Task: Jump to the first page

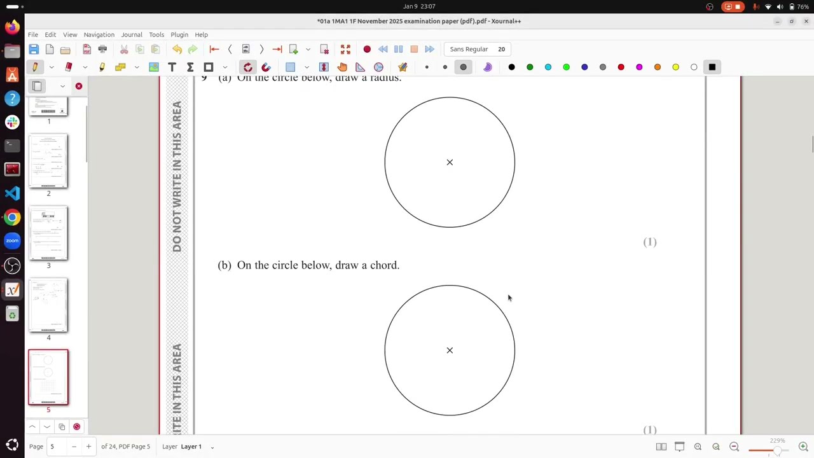Action: 214,49
